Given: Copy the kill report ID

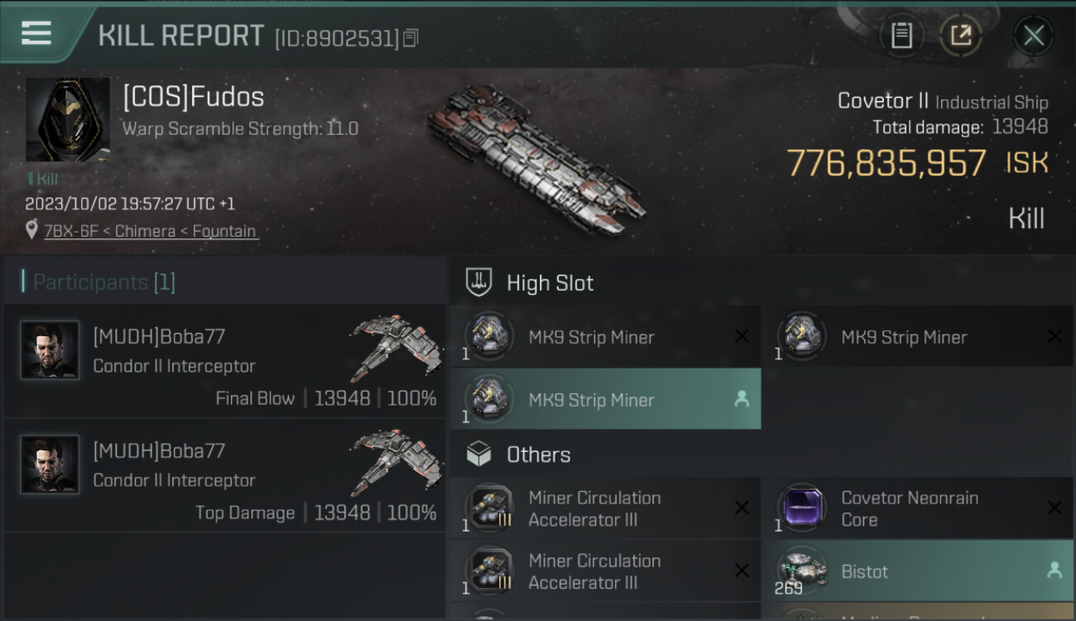Looking at the screenshot, I should tap(411, 38).
